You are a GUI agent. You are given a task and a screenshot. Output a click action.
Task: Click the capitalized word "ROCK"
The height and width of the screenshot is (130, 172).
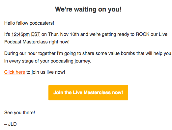(x=143, y=34)
